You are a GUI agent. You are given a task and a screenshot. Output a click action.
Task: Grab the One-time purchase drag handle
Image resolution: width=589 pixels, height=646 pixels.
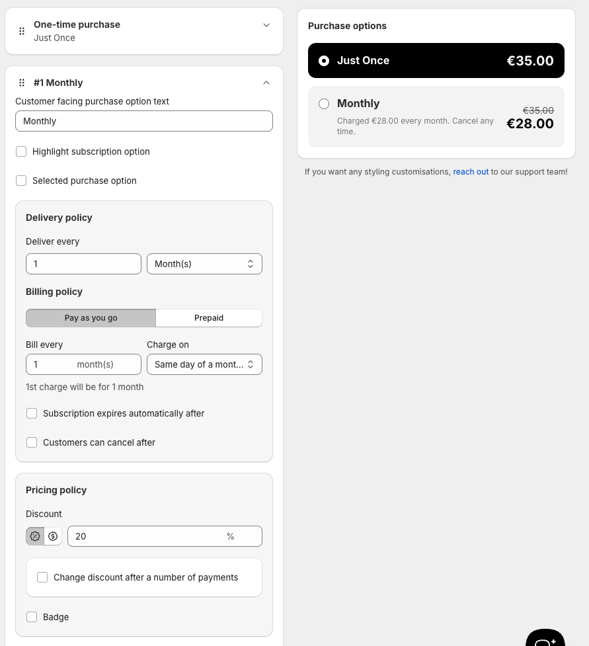tap(22, 31)
